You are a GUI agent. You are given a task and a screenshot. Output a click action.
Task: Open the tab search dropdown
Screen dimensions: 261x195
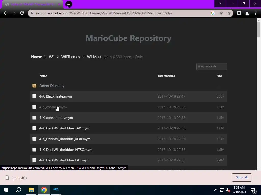pyautogui.click(x=220, y=4)
